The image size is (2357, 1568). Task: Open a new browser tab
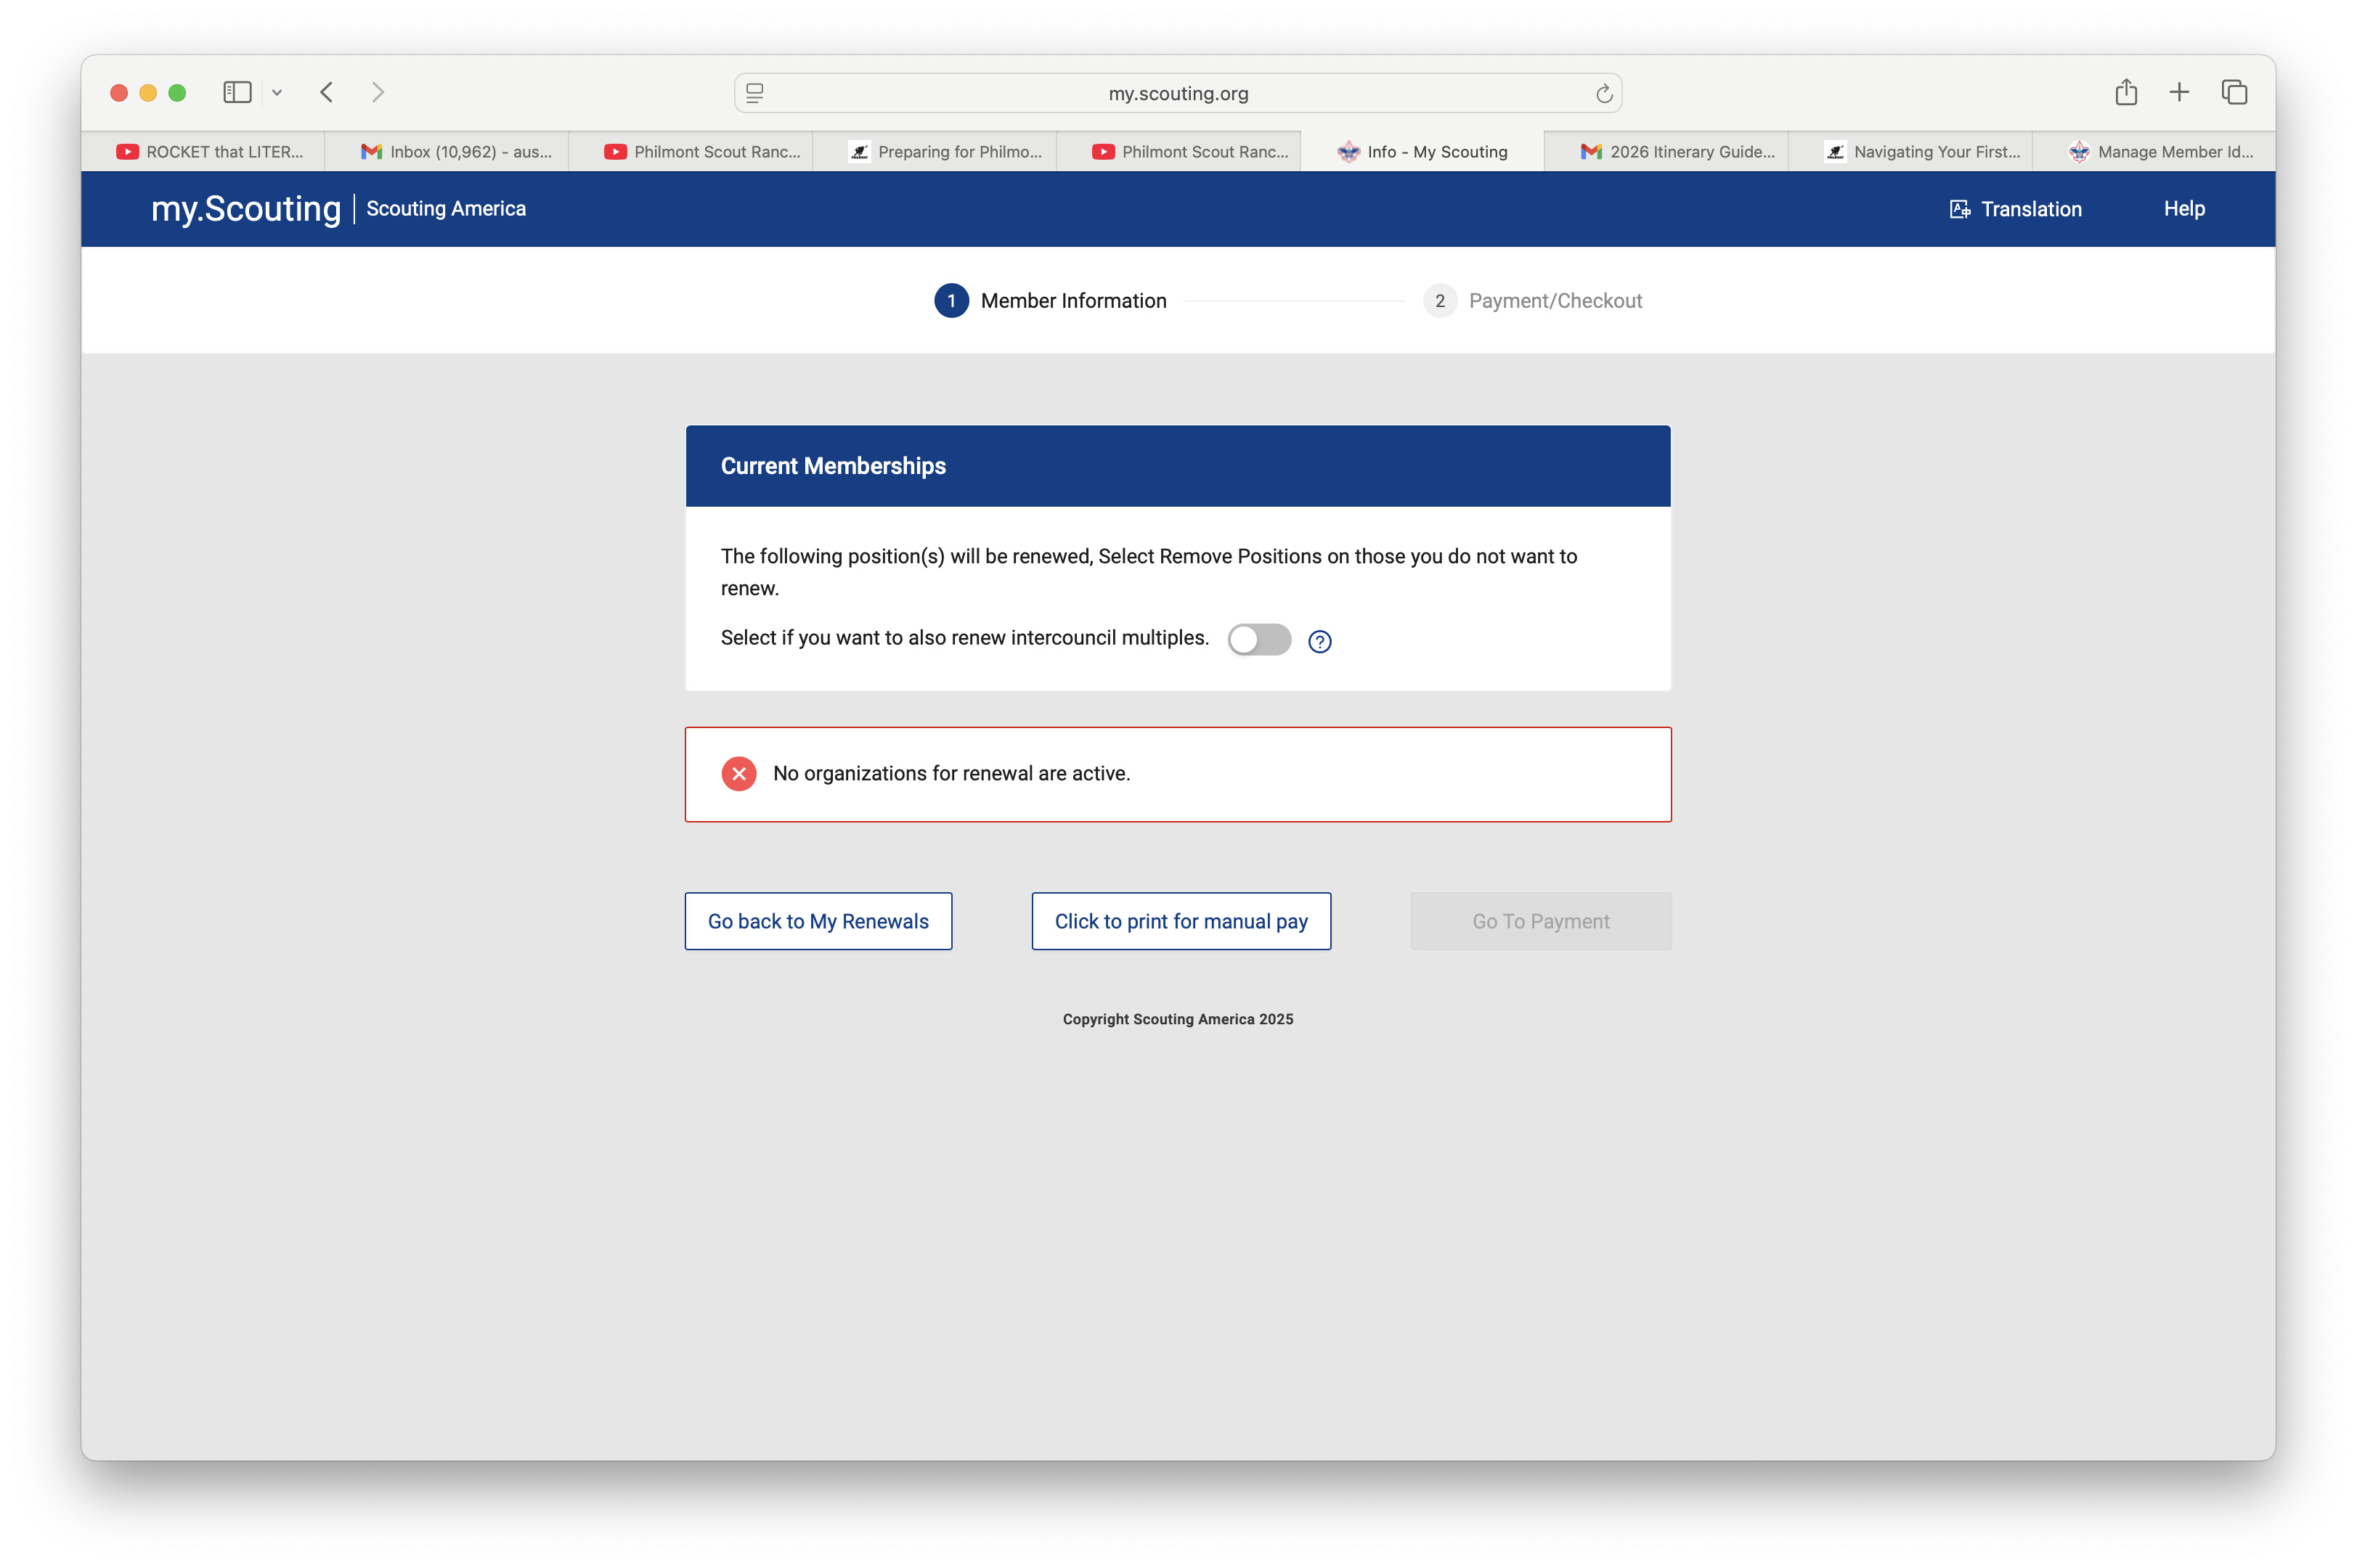[x=2180, y=91]
